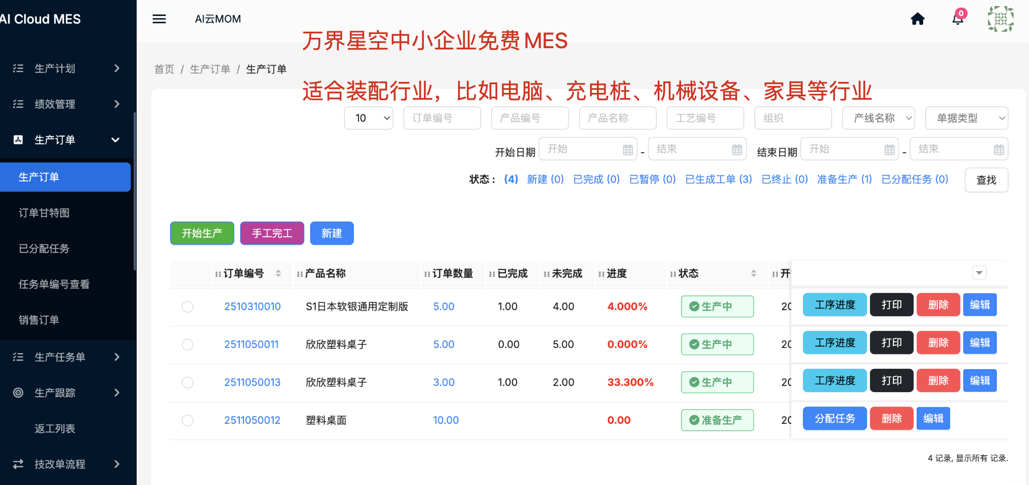This screenshot has height=485, width=1029.
Task: Open the page size dropdown showing 10
Action: (x=368, y=118)
